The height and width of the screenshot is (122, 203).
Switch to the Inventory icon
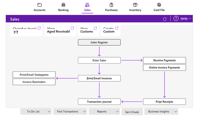point(135,5)
